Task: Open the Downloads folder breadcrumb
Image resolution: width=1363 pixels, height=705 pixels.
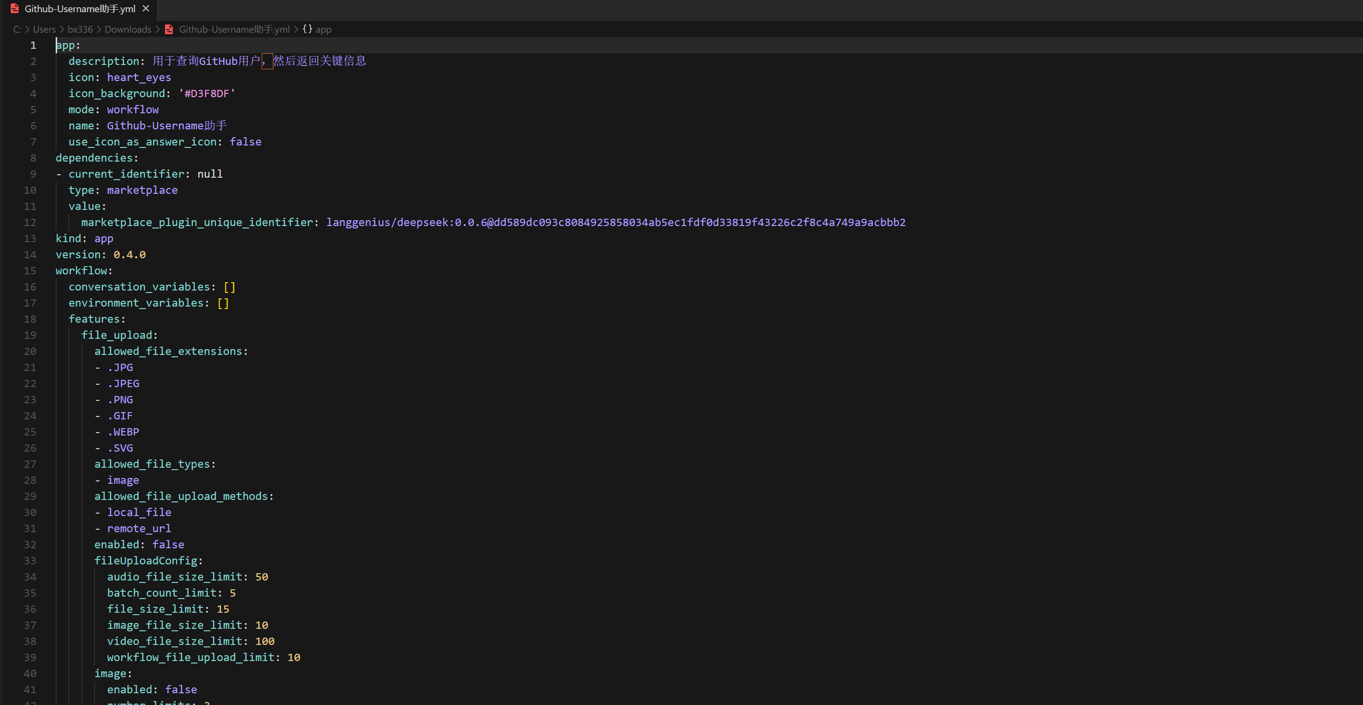Action: (x=127, y=29)
